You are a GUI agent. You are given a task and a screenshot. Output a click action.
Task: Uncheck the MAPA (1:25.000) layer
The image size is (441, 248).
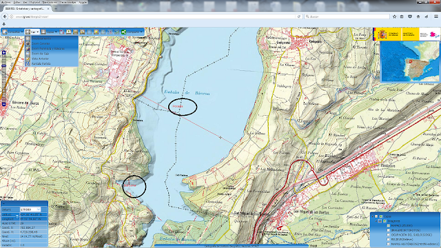click(388, 225)
